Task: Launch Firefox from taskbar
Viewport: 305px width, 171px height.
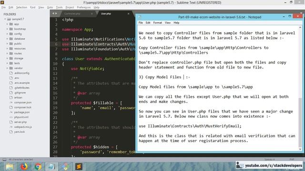Action: tap(24, 167)
